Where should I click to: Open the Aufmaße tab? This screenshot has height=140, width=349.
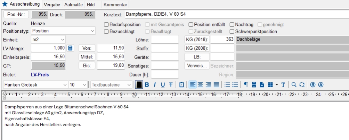73,5
